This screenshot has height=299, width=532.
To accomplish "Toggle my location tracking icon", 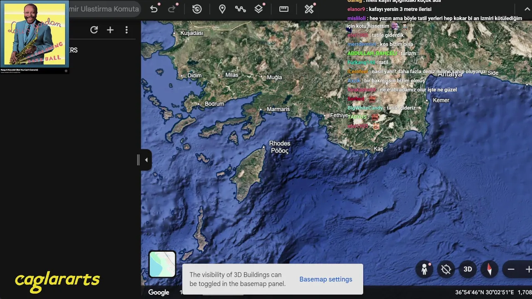I will (x=446, y=270).
